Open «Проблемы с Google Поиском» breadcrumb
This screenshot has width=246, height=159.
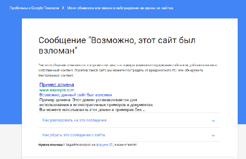pos(34,8)
